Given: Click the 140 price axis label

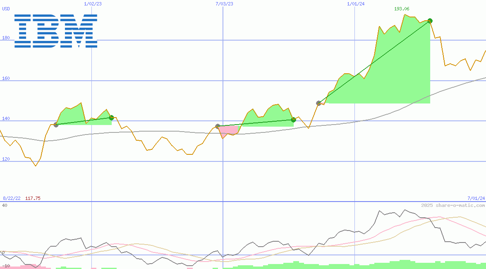Looking at the screenshot, I should [x=6, y=118].
